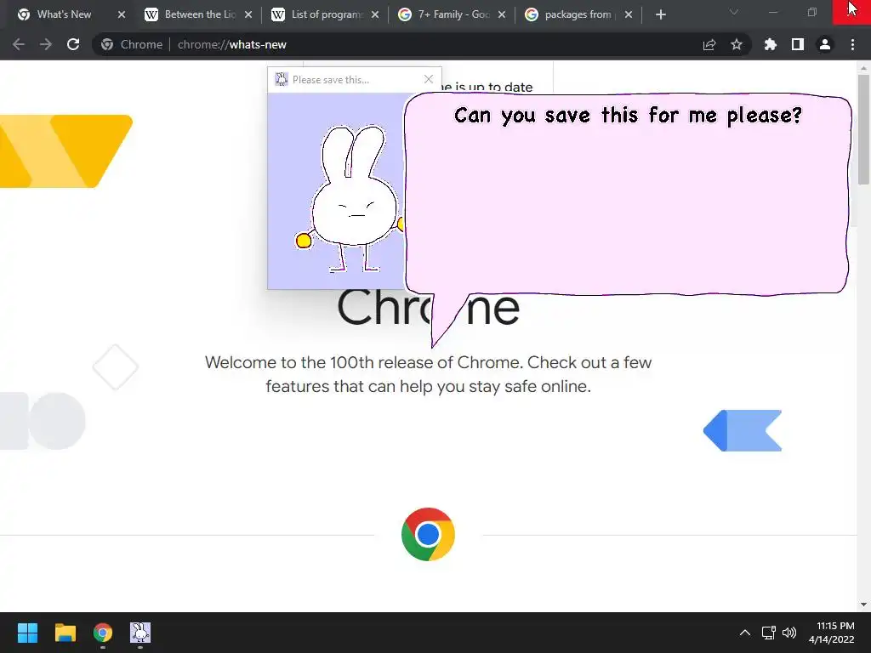871x653 pixels.
Task: Open the volume tray icon
Action: (x=788, y=633)
